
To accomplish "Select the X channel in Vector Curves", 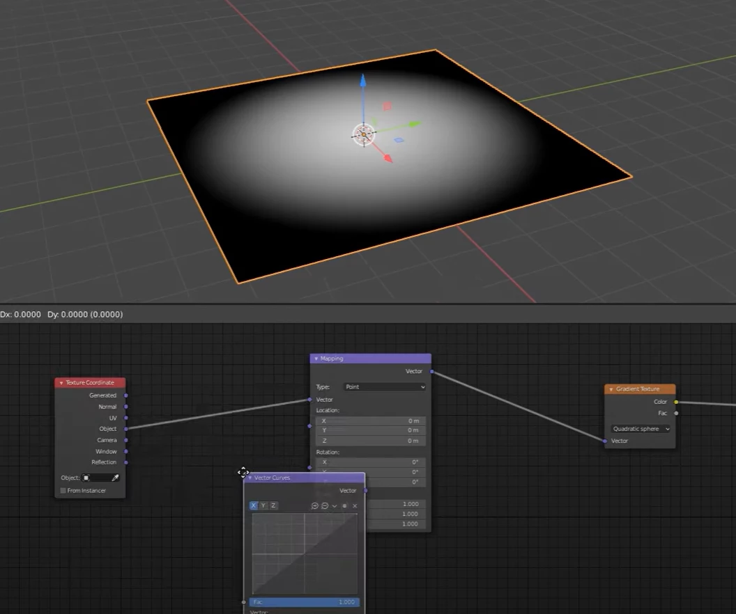I will tap(254, 505).
